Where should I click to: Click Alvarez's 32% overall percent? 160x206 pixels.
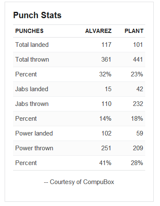coord(105,74)
